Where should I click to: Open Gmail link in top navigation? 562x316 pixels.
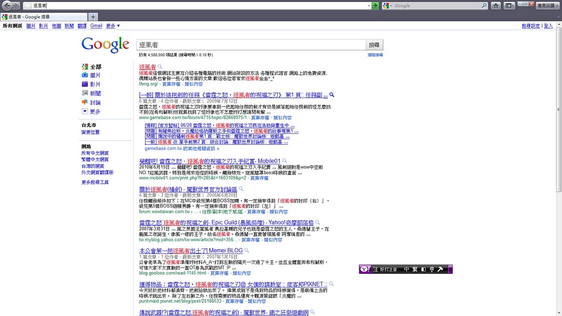click(x=96, y=26)
